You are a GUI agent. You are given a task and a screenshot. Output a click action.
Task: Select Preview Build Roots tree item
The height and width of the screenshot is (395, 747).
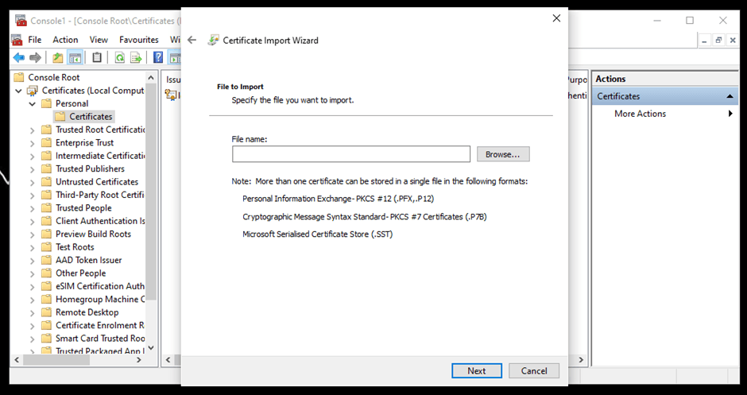[93, 234]
